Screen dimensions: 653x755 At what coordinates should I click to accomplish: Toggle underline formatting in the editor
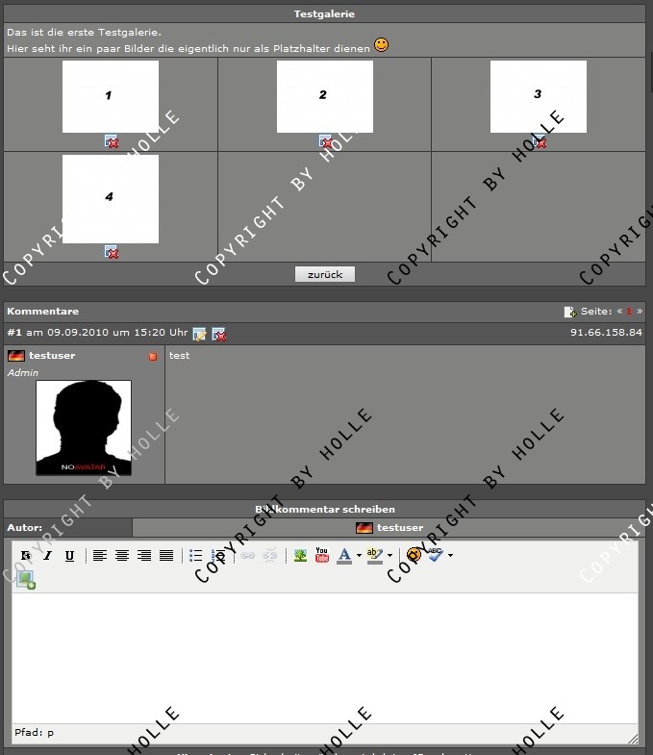pyautogui.click(x=69, y=556)
